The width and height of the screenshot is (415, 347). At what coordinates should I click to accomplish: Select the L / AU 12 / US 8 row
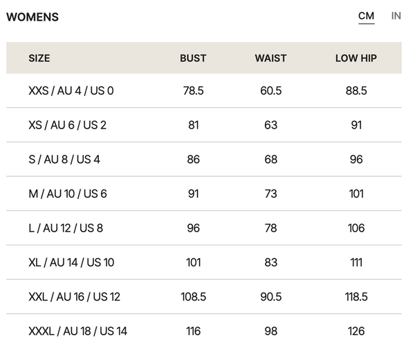coord(204,228)
